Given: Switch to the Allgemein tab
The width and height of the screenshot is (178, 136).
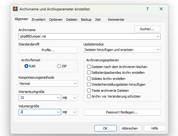Looking at the screenshot, I should click(21, 19).
